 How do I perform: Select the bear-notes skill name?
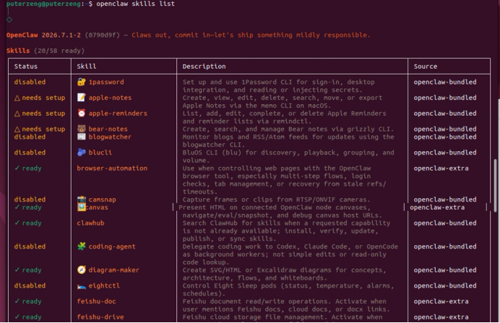[x=108, y=129]
